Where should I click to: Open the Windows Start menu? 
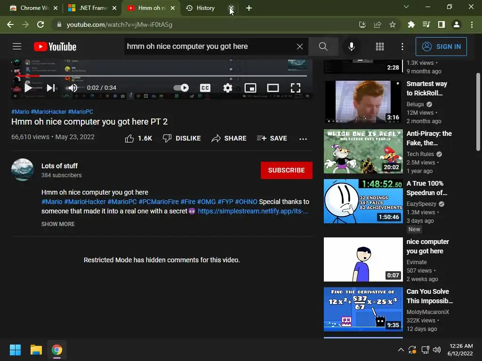point(15,350)
